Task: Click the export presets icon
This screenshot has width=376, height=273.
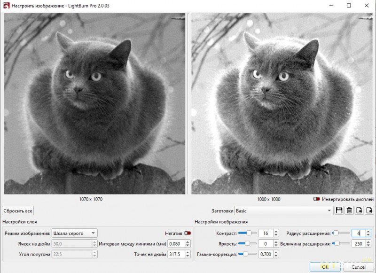Action: click(369, 211)
